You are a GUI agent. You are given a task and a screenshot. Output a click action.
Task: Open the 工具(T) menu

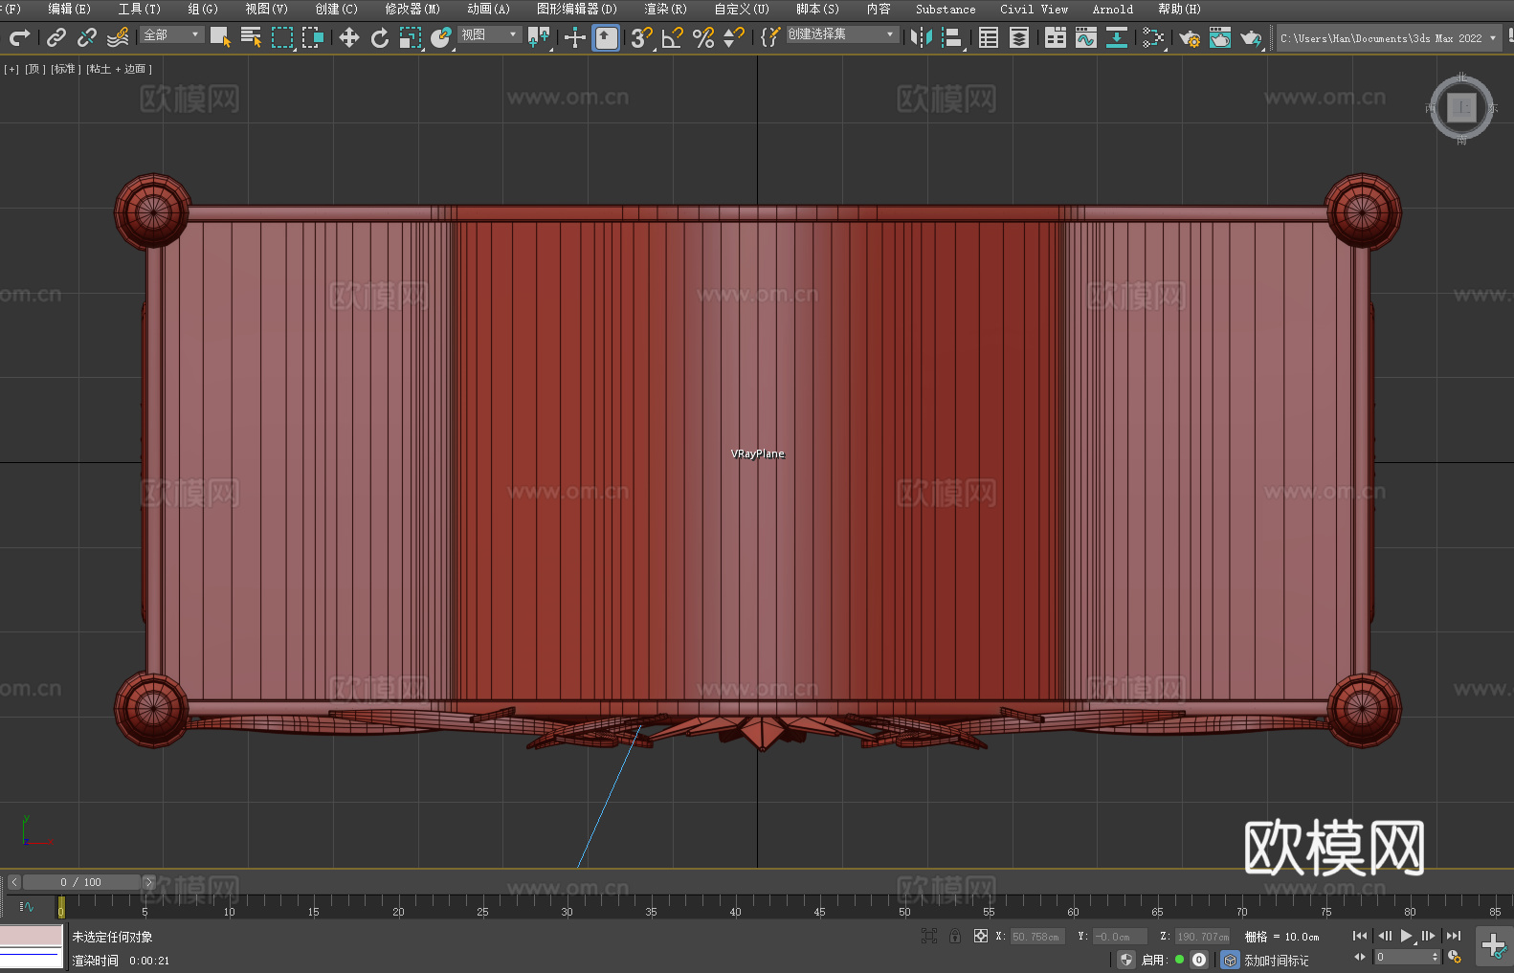point(139,9)
